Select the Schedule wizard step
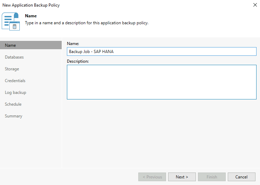 coord(13,104)
